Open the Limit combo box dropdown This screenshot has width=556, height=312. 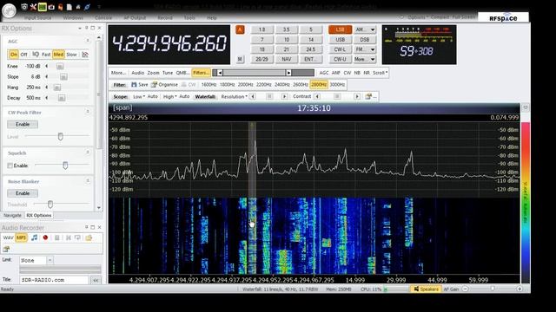click(50, 260)
